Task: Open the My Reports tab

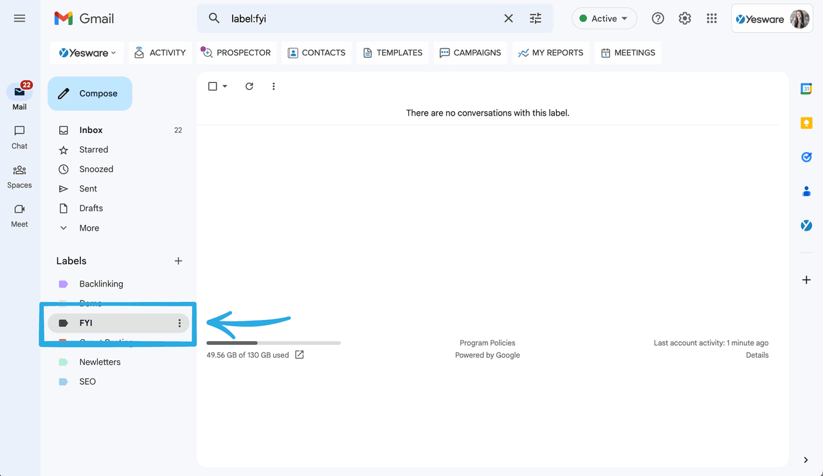Action: tap(550, 52)
